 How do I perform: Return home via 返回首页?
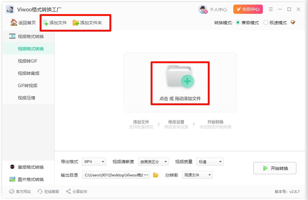23,23
